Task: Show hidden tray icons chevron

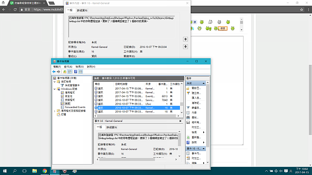Action: point(266,171)
